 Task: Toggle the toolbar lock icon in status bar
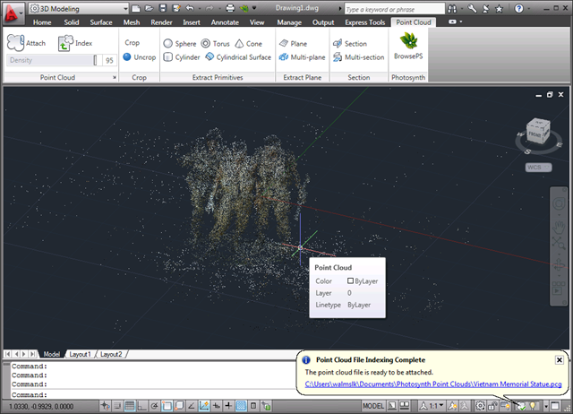tap(493, 406)
